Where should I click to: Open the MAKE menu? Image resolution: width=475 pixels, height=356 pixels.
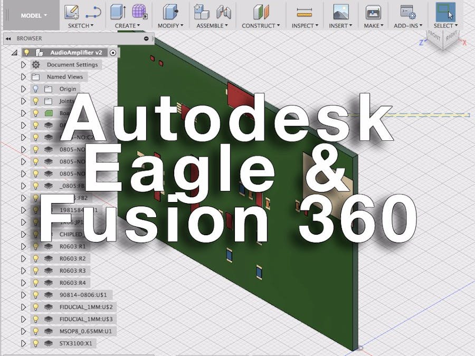click(374, 26)
